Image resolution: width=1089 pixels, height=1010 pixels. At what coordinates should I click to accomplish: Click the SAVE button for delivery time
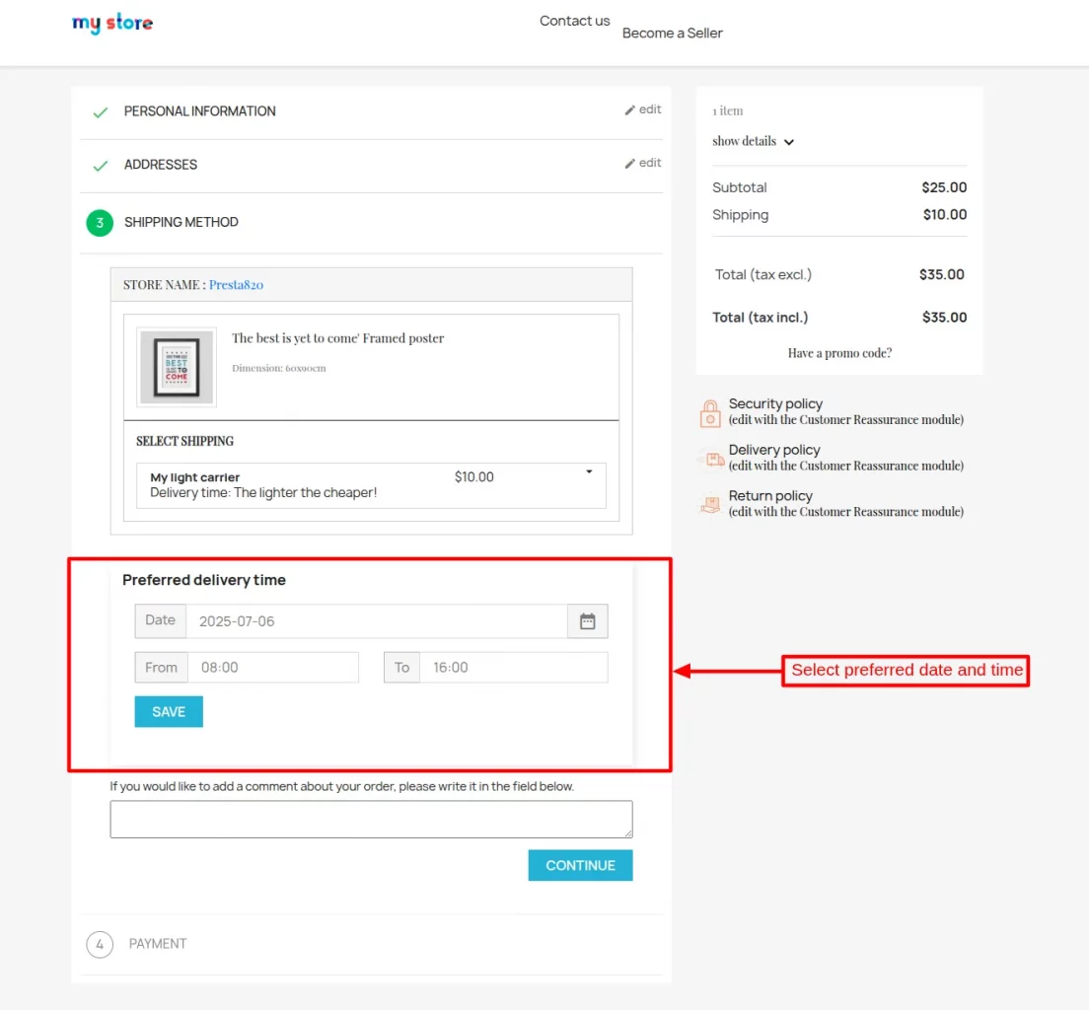(x=168, y=711)
